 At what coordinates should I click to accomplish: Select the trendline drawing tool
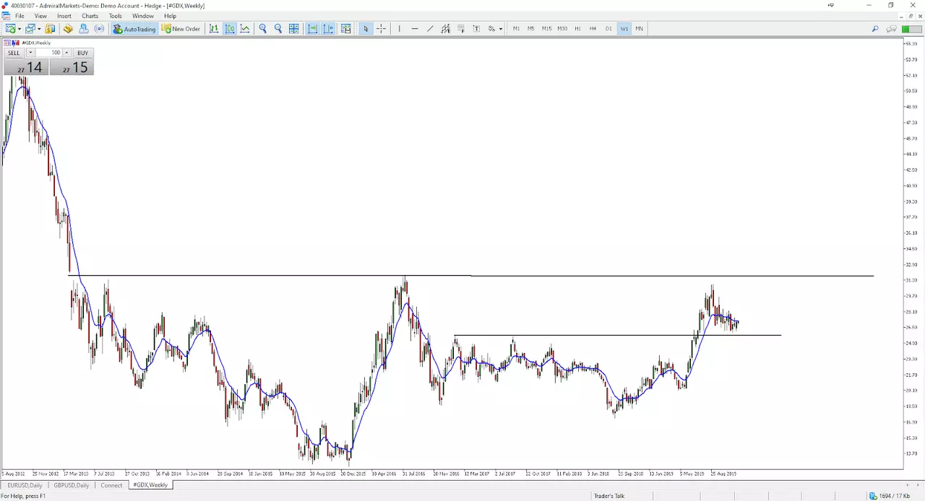430,29
